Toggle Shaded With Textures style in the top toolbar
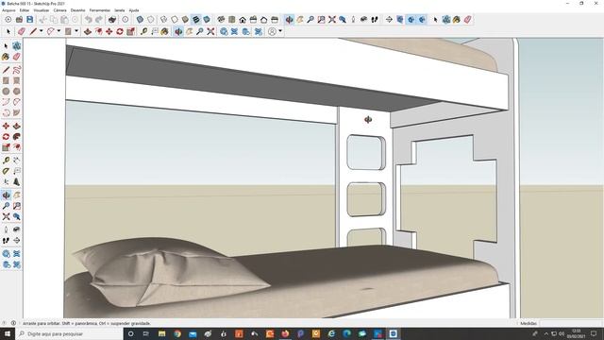Viewport: 604px width, 340px height. tap(196, 19)
